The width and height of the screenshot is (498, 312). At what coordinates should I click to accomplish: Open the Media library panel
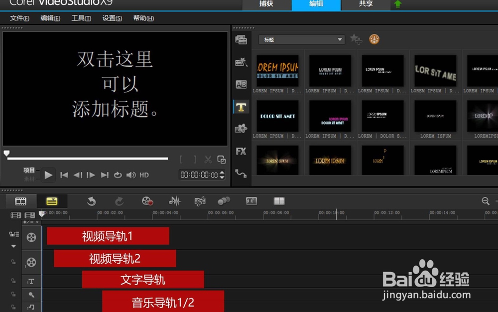pyautogui.click(x=241, y=40)
